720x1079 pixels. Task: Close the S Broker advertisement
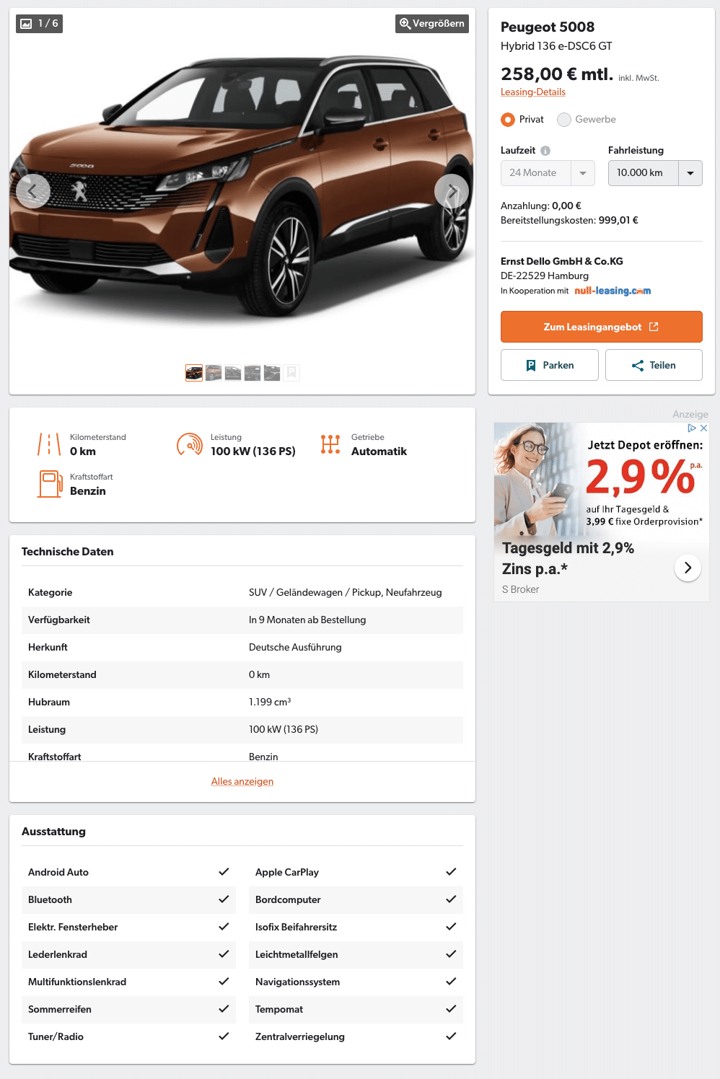click(704, 428)
